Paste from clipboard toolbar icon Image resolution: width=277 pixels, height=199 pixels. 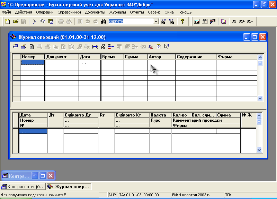point(50,21)
